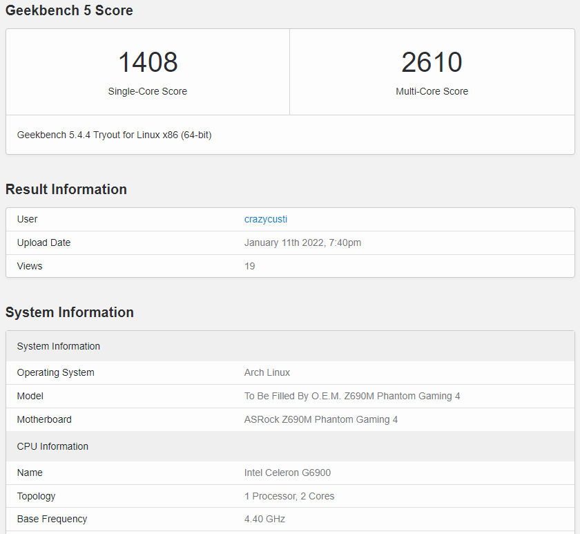
Task: Open the crazycusti user profile link
Action: pos(266,219)
